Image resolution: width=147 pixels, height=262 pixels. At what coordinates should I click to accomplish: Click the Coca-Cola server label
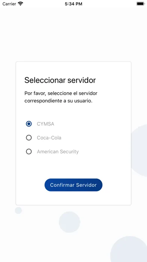coord(49,138)
